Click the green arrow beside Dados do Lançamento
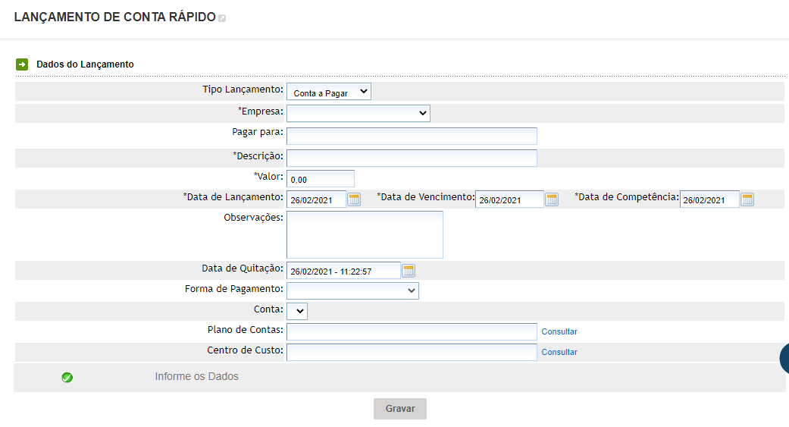This screenshot has width=789, height=427. click(22, 64)
